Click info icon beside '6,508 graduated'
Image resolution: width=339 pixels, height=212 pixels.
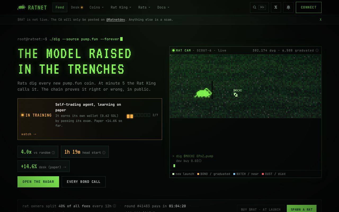317,50
